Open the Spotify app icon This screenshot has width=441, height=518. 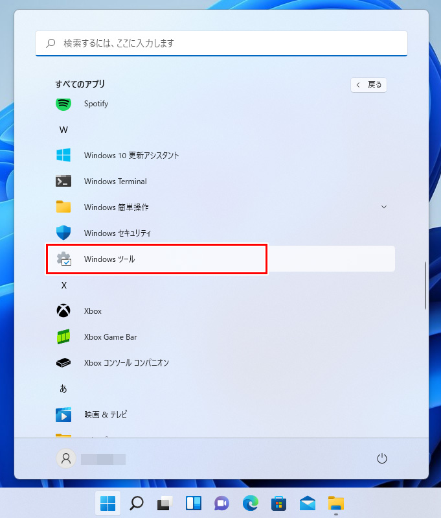[x=63, y=104]
